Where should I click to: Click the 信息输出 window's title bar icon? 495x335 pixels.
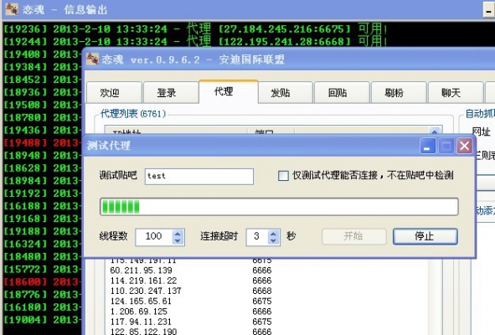[12, 9]
